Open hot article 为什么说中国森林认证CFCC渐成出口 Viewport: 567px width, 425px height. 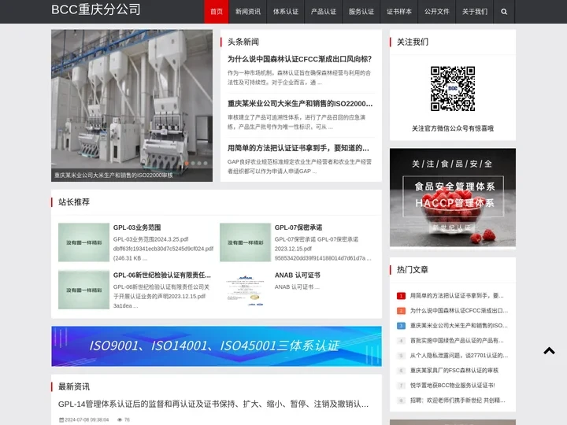pos(459,310)
